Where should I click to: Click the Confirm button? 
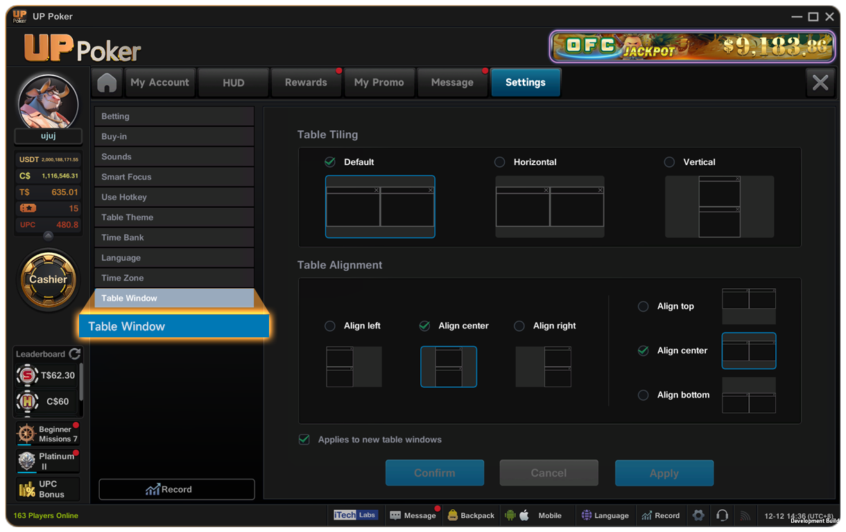pos(435,473)
